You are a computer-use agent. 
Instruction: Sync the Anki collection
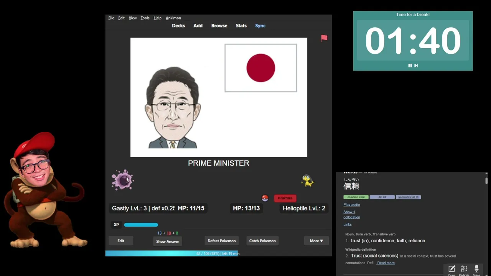tap(260, 26)
